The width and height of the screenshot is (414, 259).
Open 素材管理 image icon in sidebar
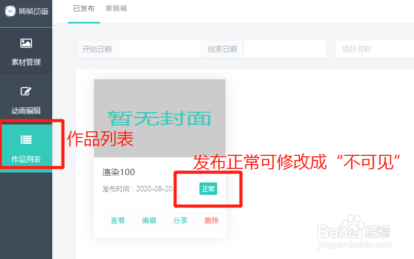pos(26,43)
